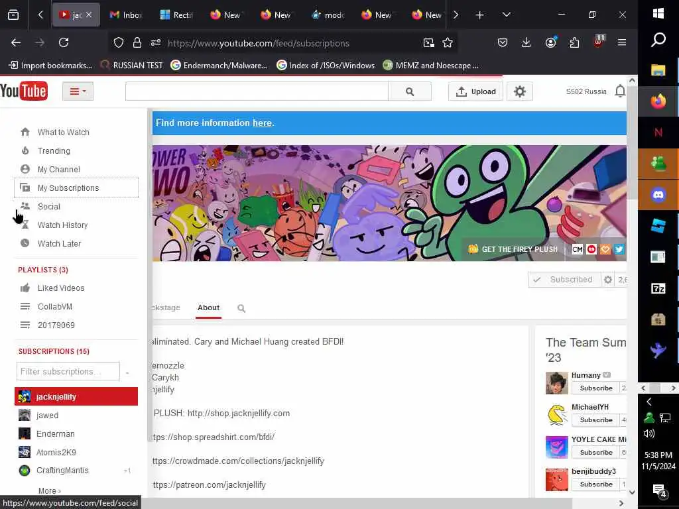Screen dimensions: 679x509
Task: Click the CM icon on banner
Action: [x=578, y=249]
